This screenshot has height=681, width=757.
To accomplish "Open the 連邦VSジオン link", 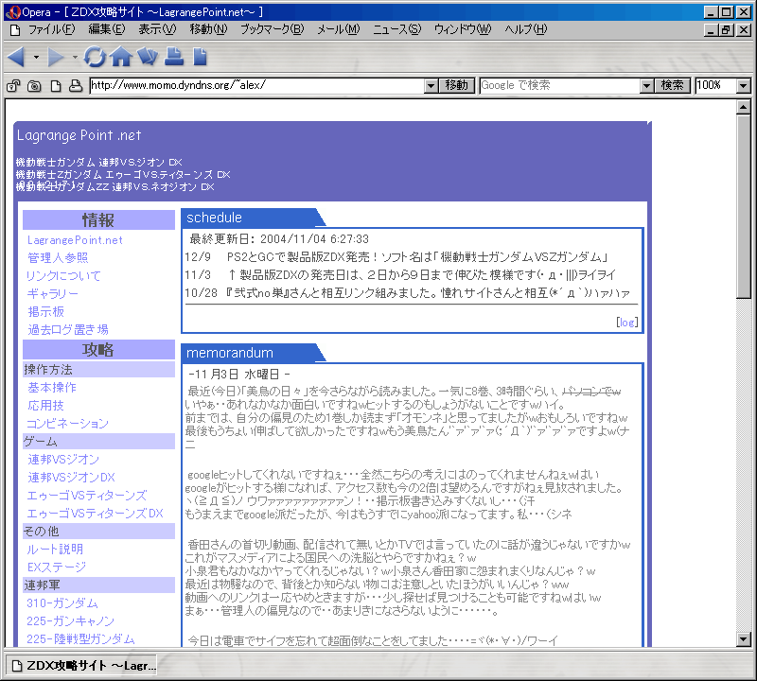I will point(63,460).
